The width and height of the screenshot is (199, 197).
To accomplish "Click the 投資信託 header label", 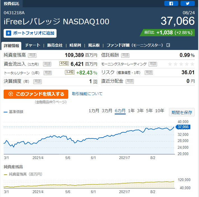I will [11, 4].
